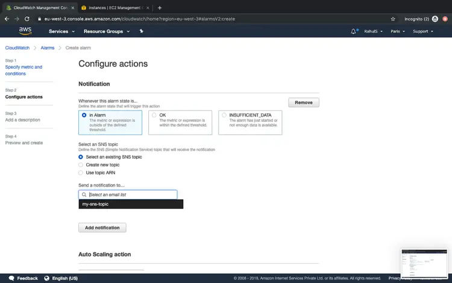Viewport: 452px width, 283px height.
Task: Click the search magnifier in email list field
Action: point(84,195)
